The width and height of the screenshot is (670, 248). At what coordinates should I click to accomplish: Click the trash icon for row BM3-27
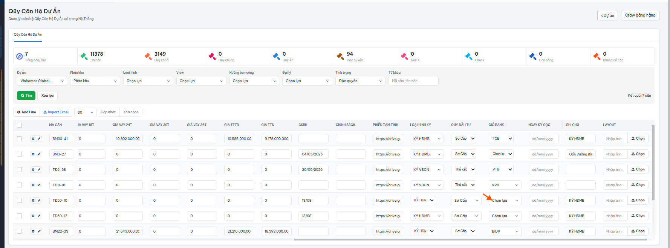(33, 154)
